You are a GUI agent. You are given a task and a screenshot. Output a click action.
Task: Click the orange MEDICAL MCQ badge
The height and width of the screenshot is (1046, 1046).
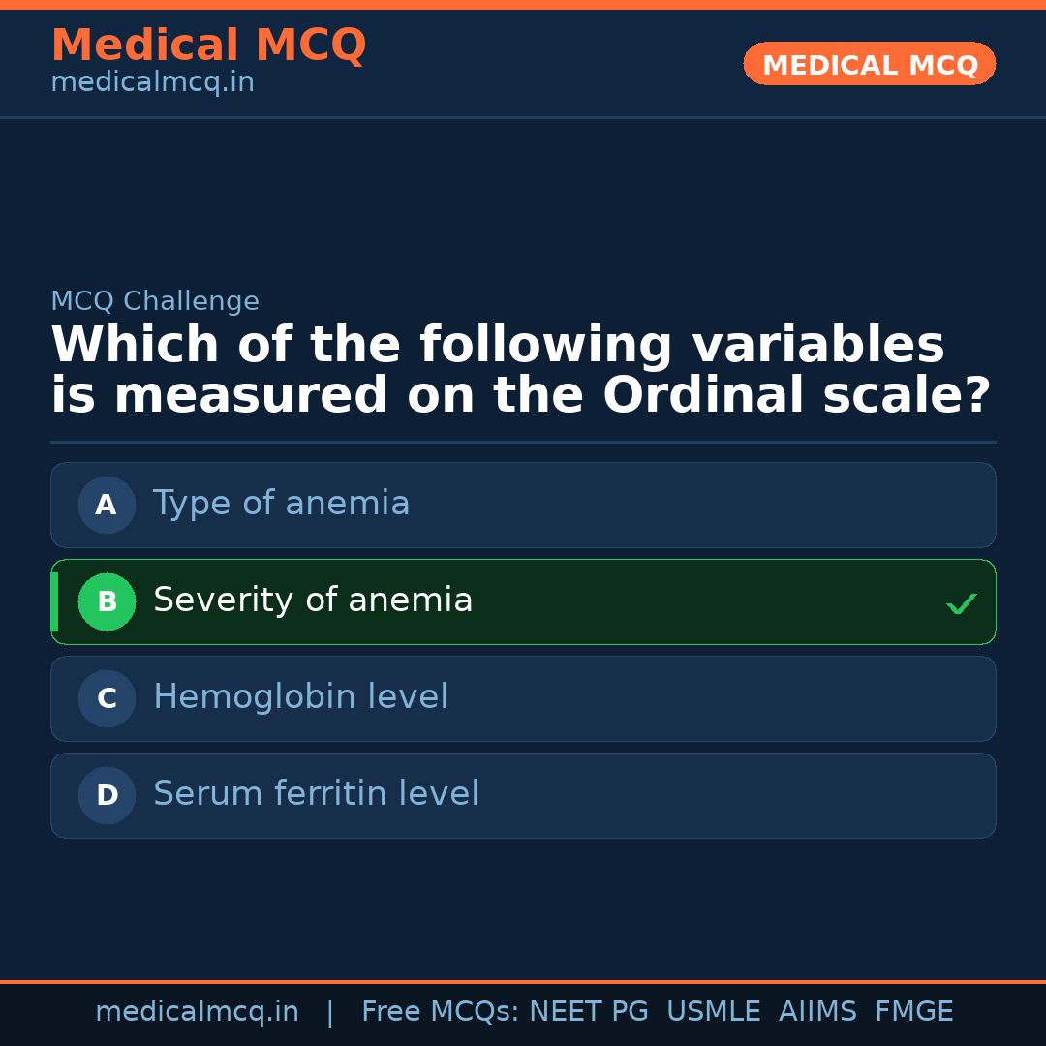(869, 65)
